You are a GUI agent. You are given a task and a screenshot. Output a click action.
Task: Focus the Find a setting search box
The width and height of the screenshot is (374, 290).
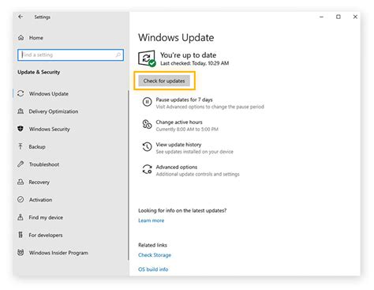click(70, 55)
